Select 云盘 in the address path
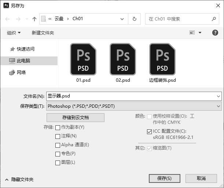Screen dimensions: 224x188 pos(59,19)
